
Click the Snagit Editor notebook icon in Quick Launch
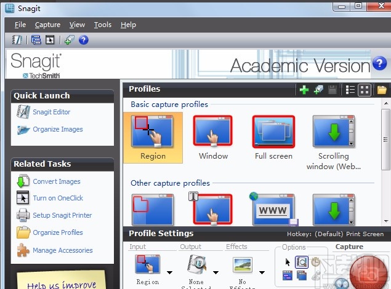[23, 111]
